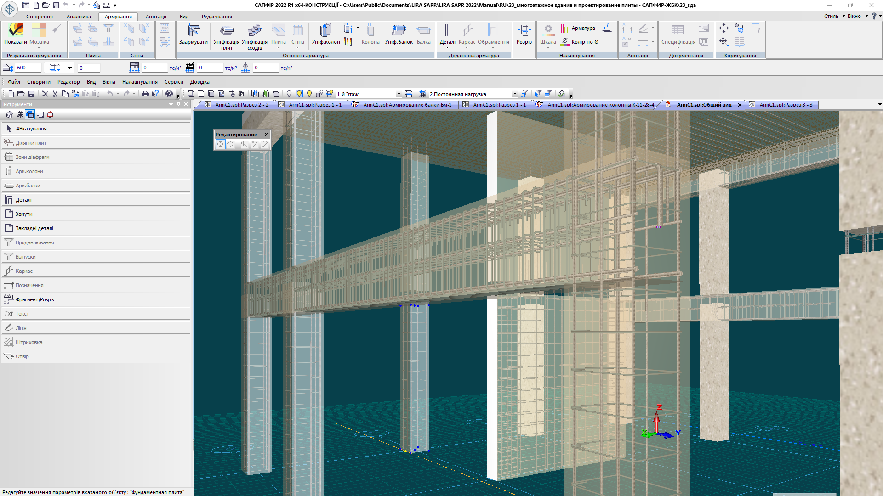
Task: Open the 1-й Этаж floor dropdown
Action: pos(399,94)
